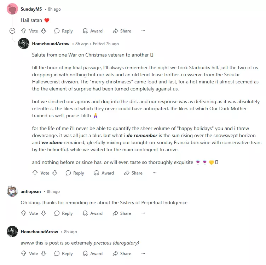Open HomeboundArrow's profile from the nested reply
Viewport: 266px width, 265px height.
pos(51,44)
